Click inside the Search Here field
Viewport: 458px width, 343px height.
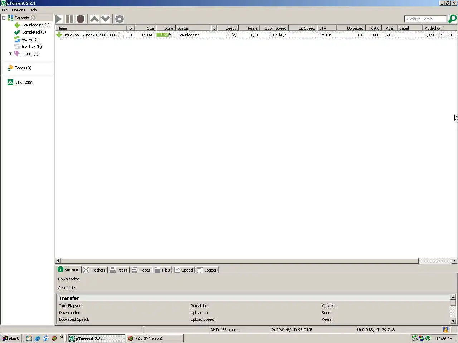point(425,19)
